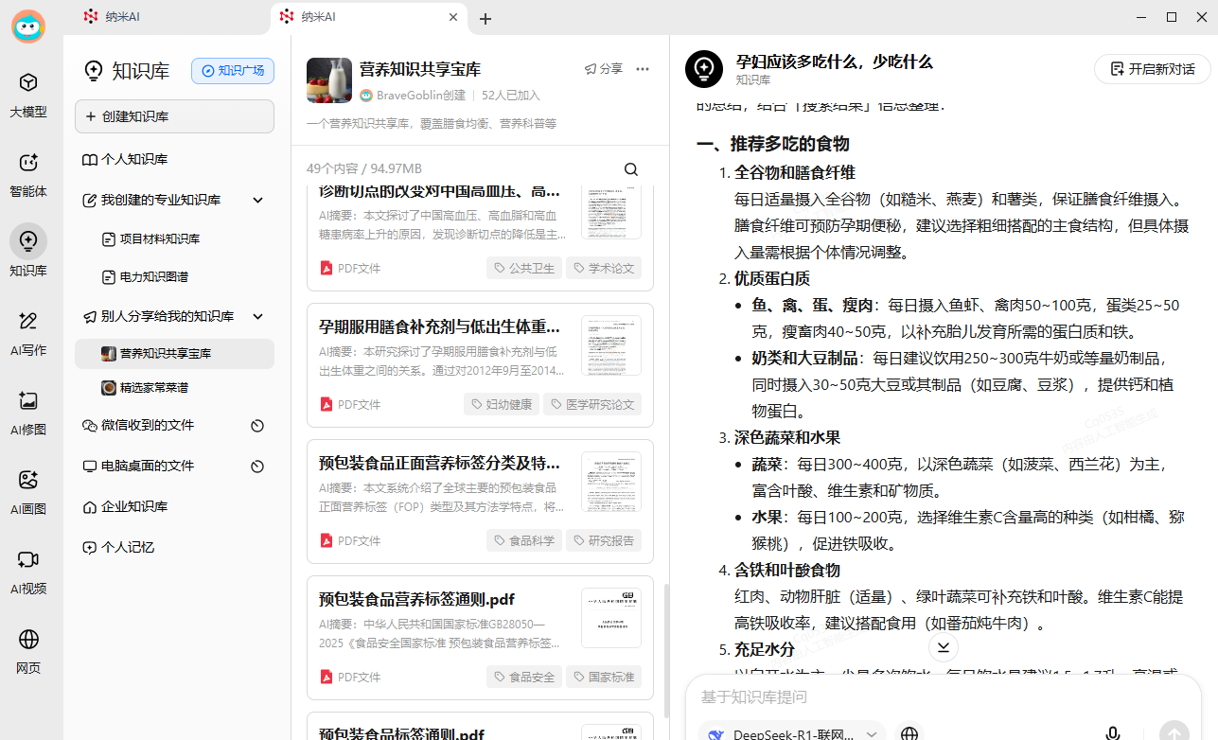The height and width of the screenshot is (740, 1218).
Task: Switch to the first 纳米AI tab
Action: 168,16
